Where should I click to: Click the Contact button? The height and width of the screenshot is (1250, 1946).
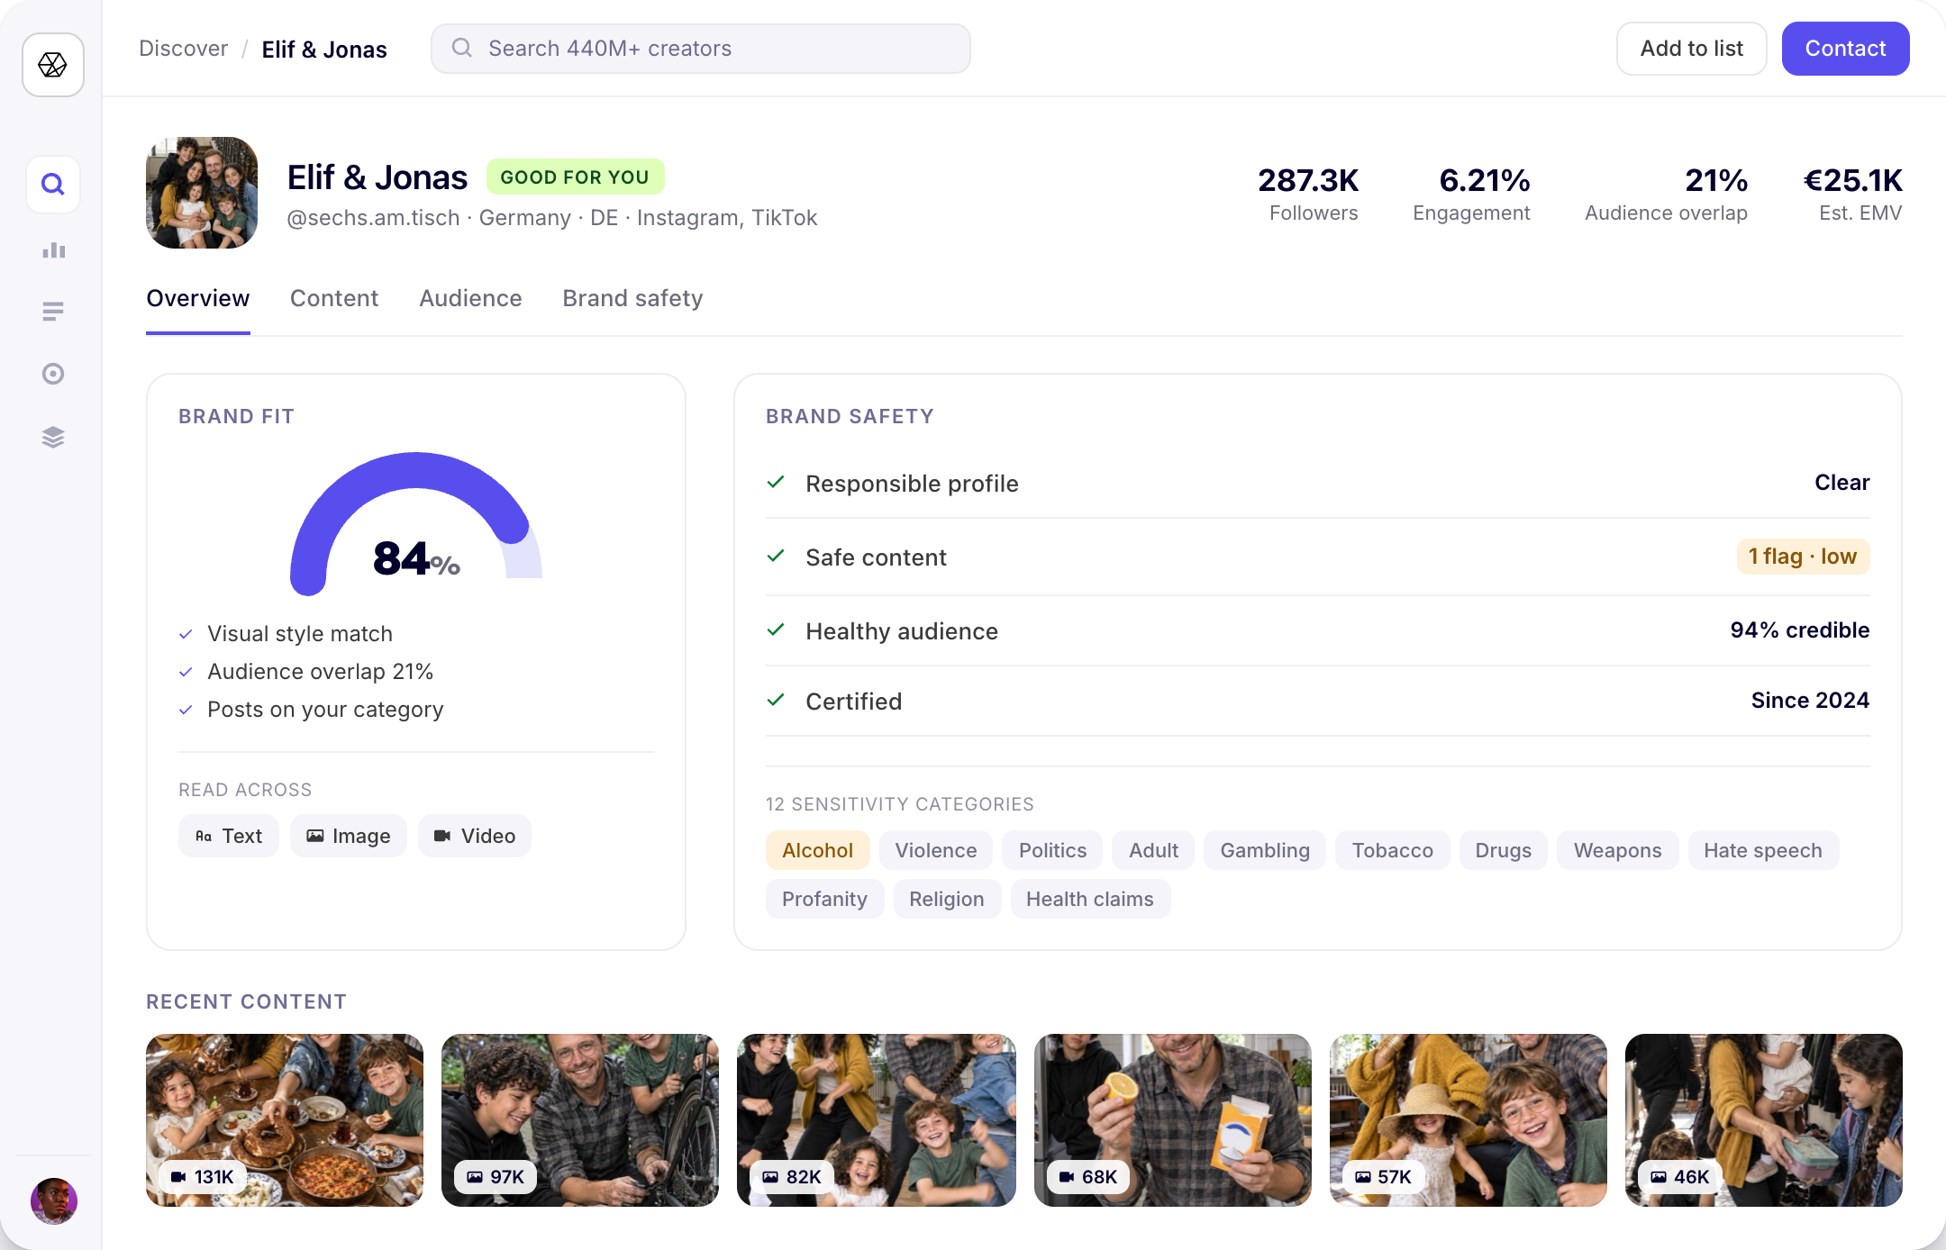[1845, 49]
